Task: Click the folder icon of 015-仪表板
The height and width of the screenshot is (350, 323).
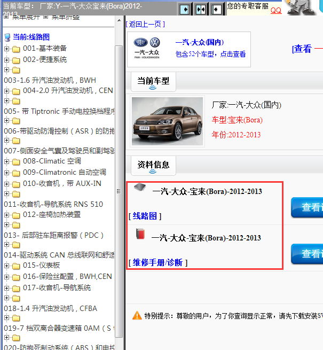Action: [16, 266]
